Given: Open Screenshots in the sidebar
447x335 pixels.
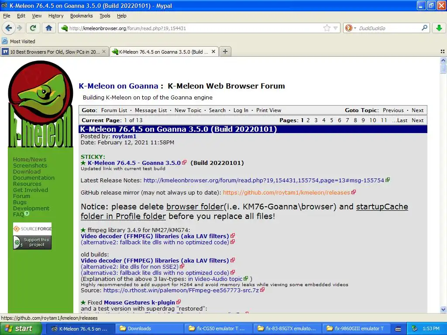Looking at the screenshot, I should [30, 165].
